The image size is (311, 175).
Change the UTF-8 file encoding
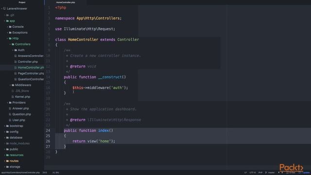pos(253,173)
